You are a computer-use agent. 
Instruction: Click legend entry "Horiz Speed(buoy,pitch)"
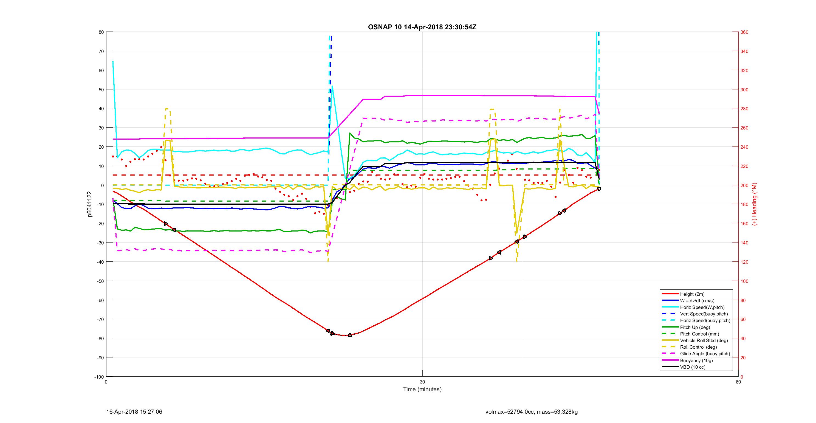tap(705, 321)
